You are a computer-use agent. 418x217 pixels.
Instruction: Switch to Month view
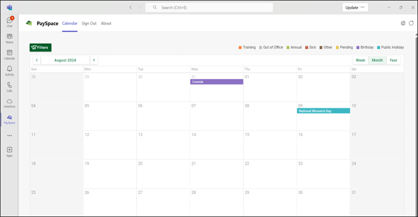pos(377,60)
